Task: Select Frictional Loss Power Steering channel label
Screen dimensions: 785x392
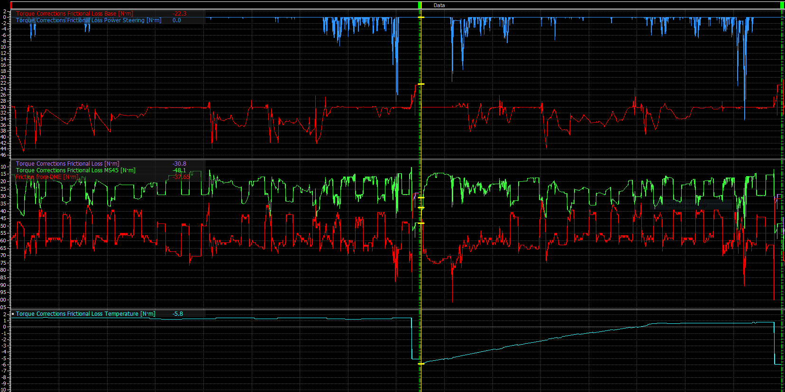Action: (89, 20)
